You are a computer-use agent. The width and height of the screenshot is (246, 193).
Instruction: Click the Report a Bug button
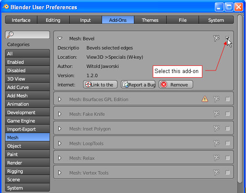[138, 85]
